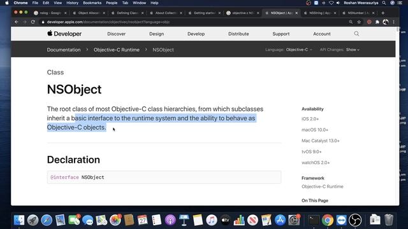Open the Apple menu
Viewport: 408px width, 229px height.
pyautogui.click(x=7, y=3)
